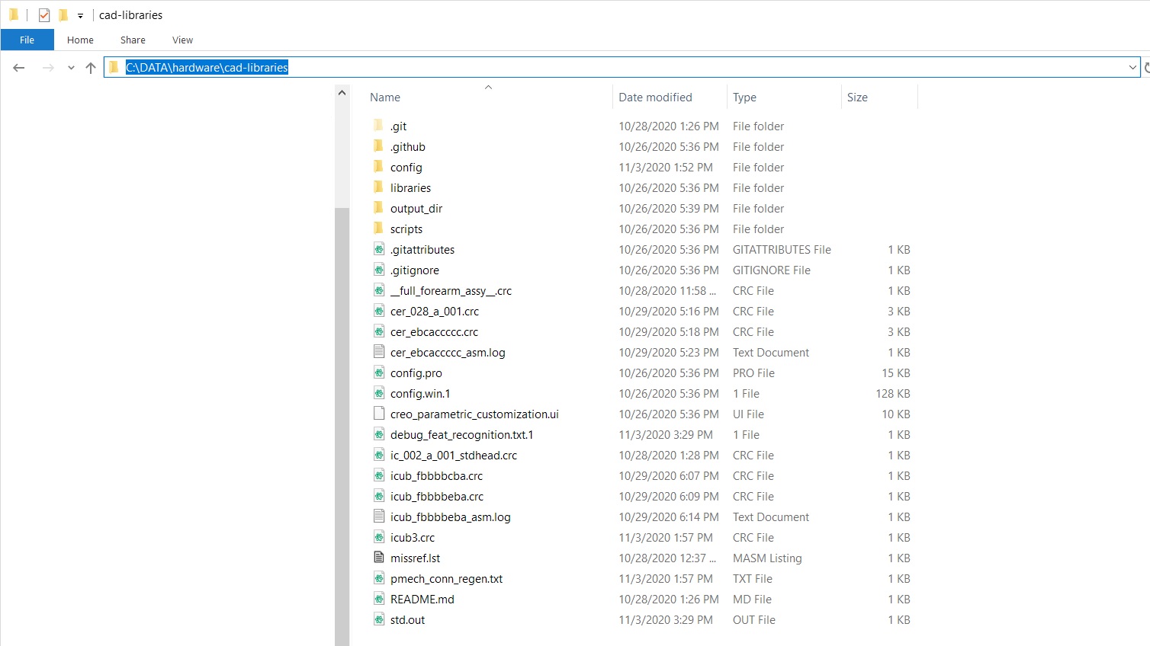Viewport: 1150px width, 646px height.
Task: Click the 128 KB size cell
Action: point(893,393)
